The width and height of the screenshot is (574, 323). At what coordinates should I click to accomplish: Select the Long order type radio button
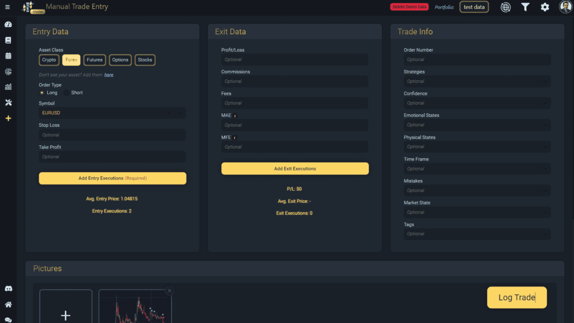[x=42, y=93]
